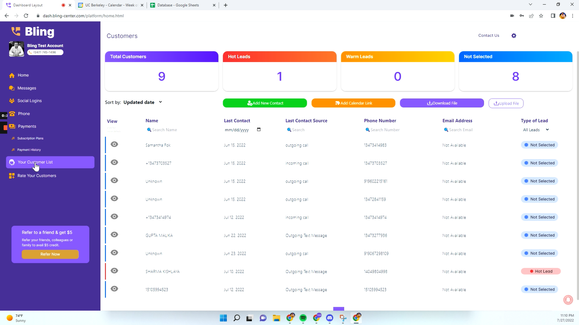Open Spotify from the taskbar
The image size is (579, 325).
click(x=303, y=318)
